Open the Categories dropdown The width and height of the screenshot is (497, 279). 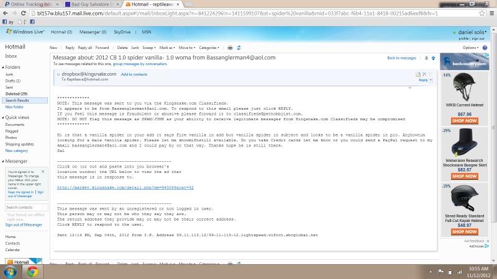point(209,48)
